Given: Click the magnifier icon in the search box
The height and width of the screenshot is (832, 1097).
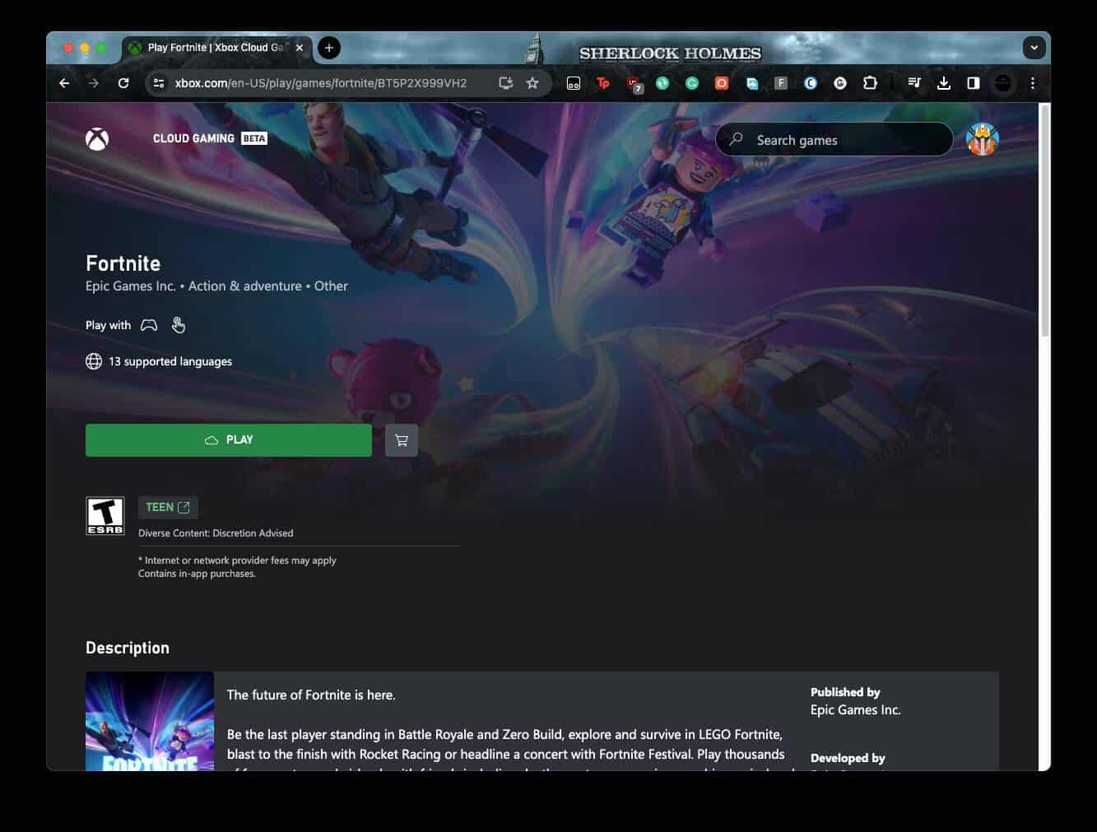Looking at the screenshot, I should (x=736, y=139).
